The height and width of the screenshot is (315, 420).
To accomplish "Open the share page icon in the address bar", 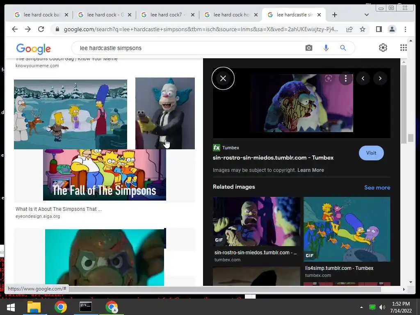I will [x=349, y=29].
